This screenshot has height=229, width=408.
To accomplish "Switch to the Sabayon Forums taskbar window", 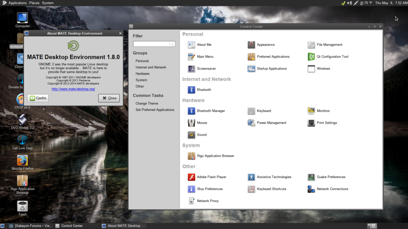I will [x=31, y=226].
